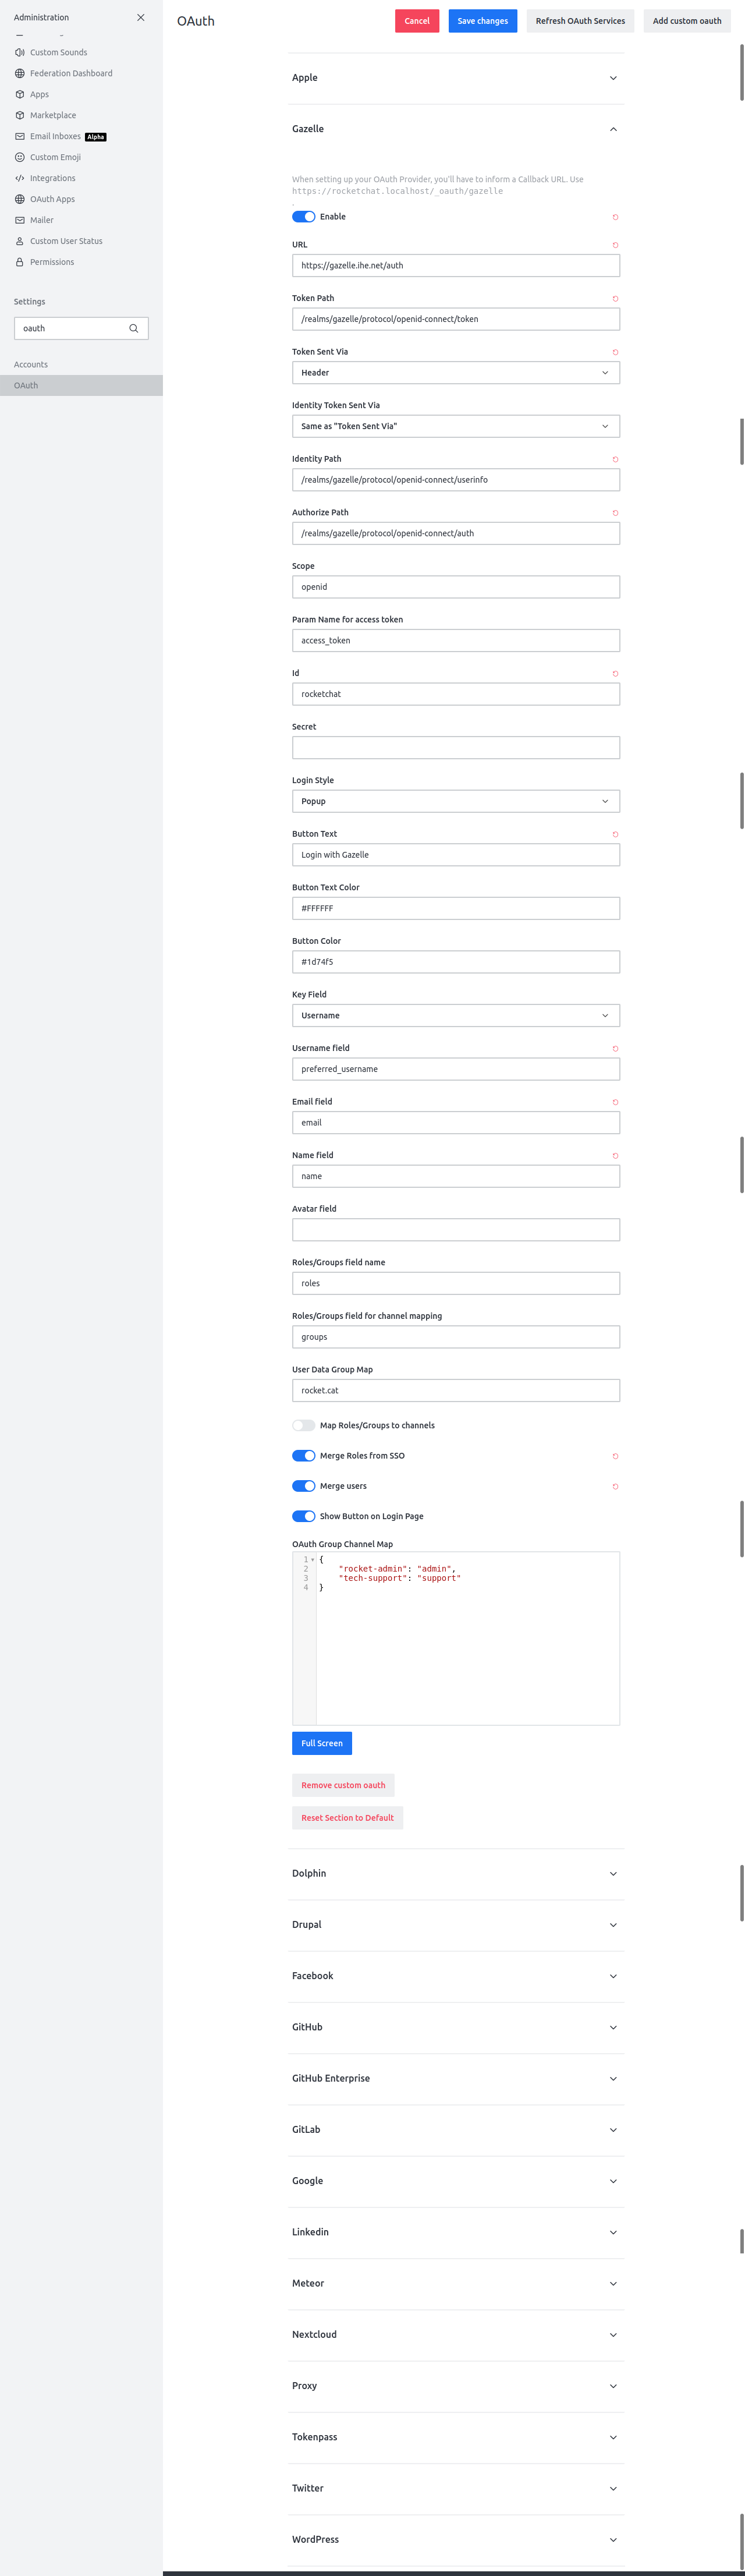Reset the Token Path field icon
Viewport: 745px width, 2576px height.
click(x=615, y=298)
